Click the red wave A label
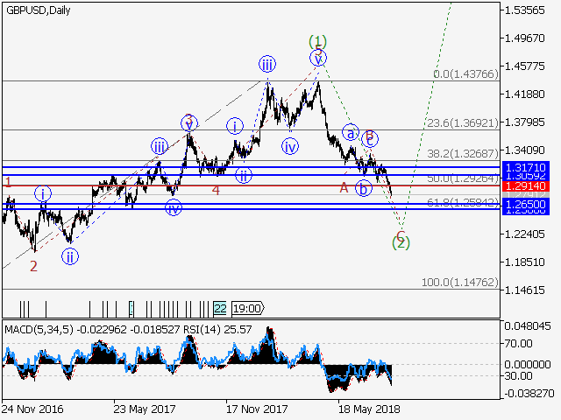Viewport: 561px width, 420px height. (344, 186)
